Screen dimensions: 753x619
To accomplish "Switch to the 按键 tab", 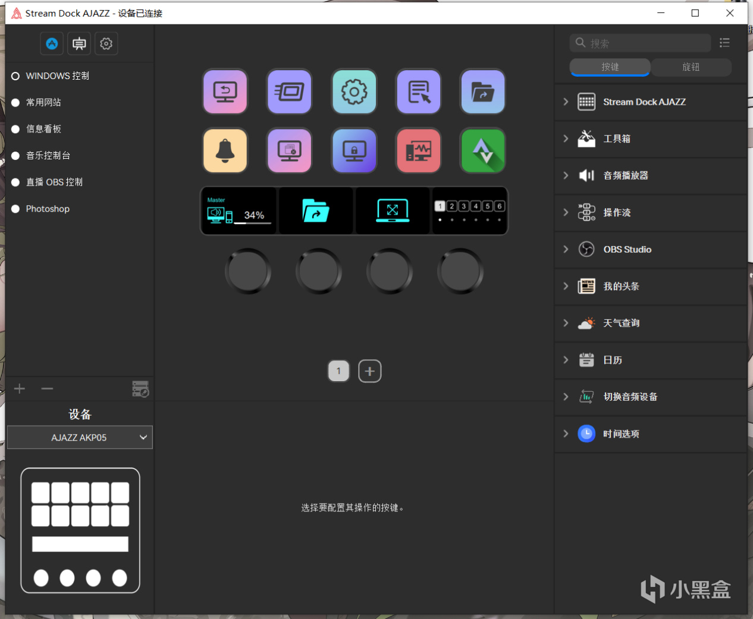I will [x=610, y=67].
